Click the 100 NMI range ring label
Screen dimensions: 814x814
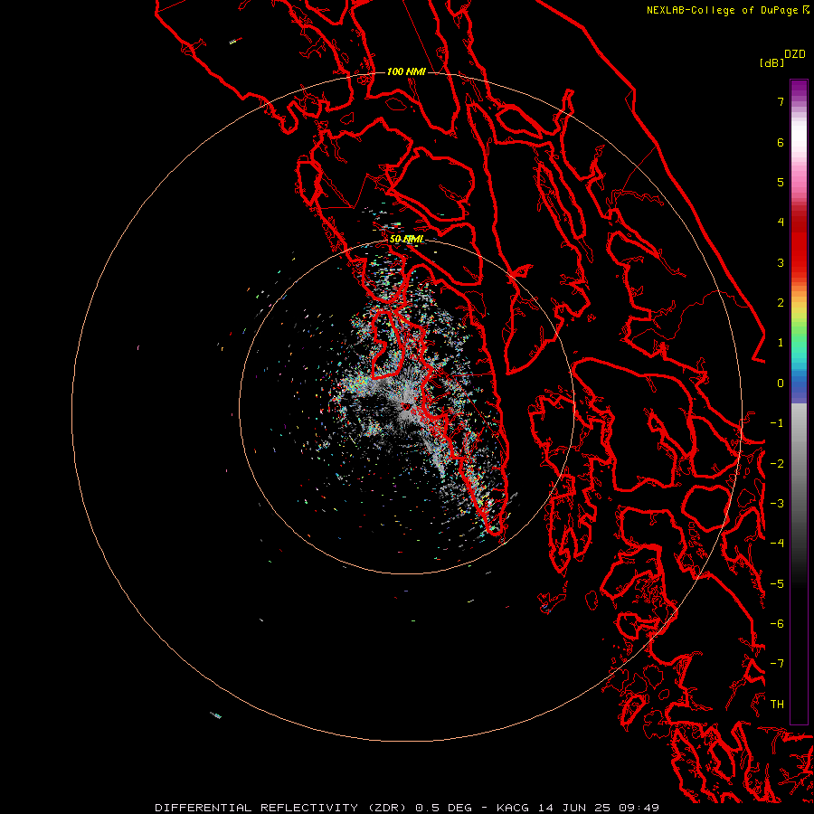point(406,71)
